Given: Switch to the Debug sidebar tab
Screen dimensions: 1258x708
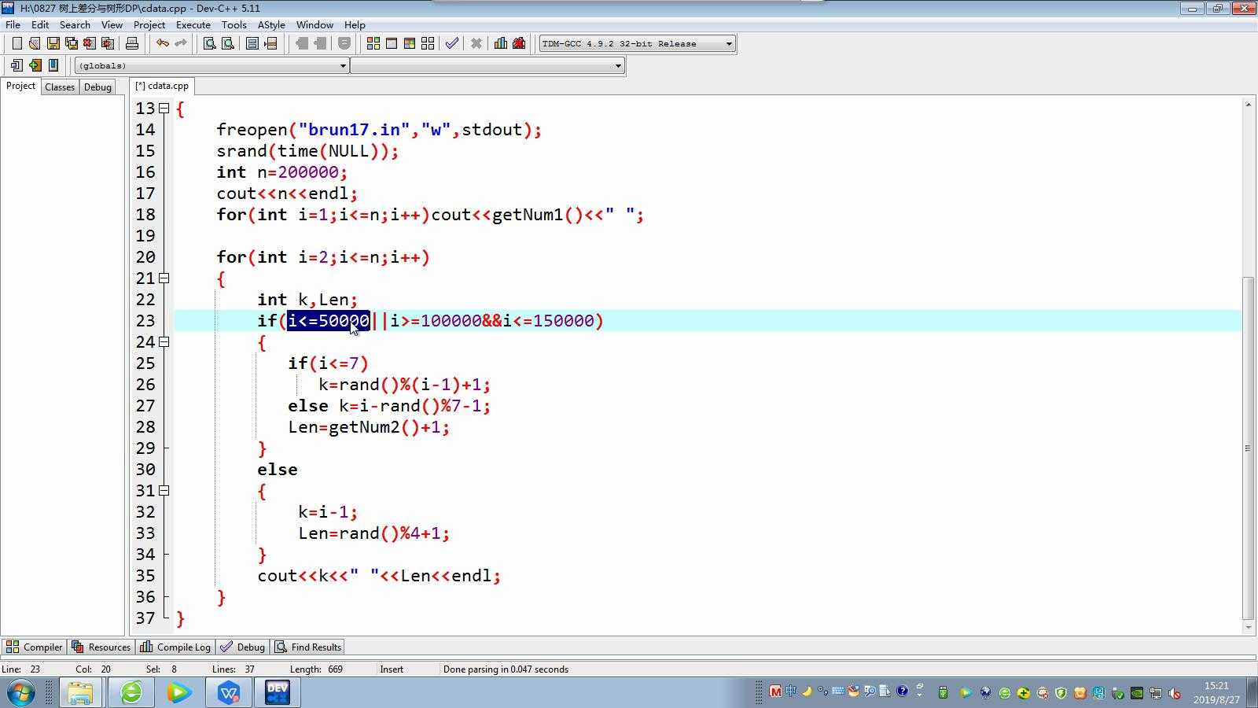Looking at the screenshot, I should (97, 87).
